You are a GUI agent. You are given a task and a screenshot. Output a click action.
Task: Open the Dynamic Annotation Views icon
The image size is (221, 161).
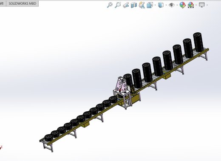click(x=142, y=5)
